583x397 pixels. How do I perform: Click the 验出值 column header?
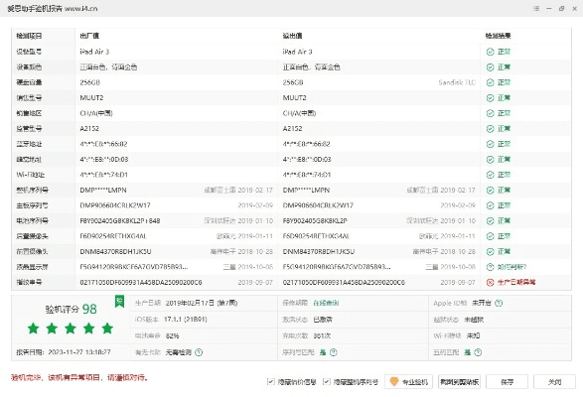(292, 36)
